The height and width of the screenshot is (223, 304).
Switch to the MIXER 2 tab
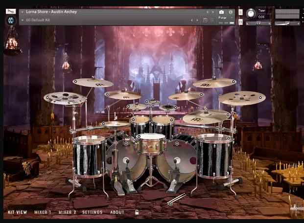tap(67, 212)
